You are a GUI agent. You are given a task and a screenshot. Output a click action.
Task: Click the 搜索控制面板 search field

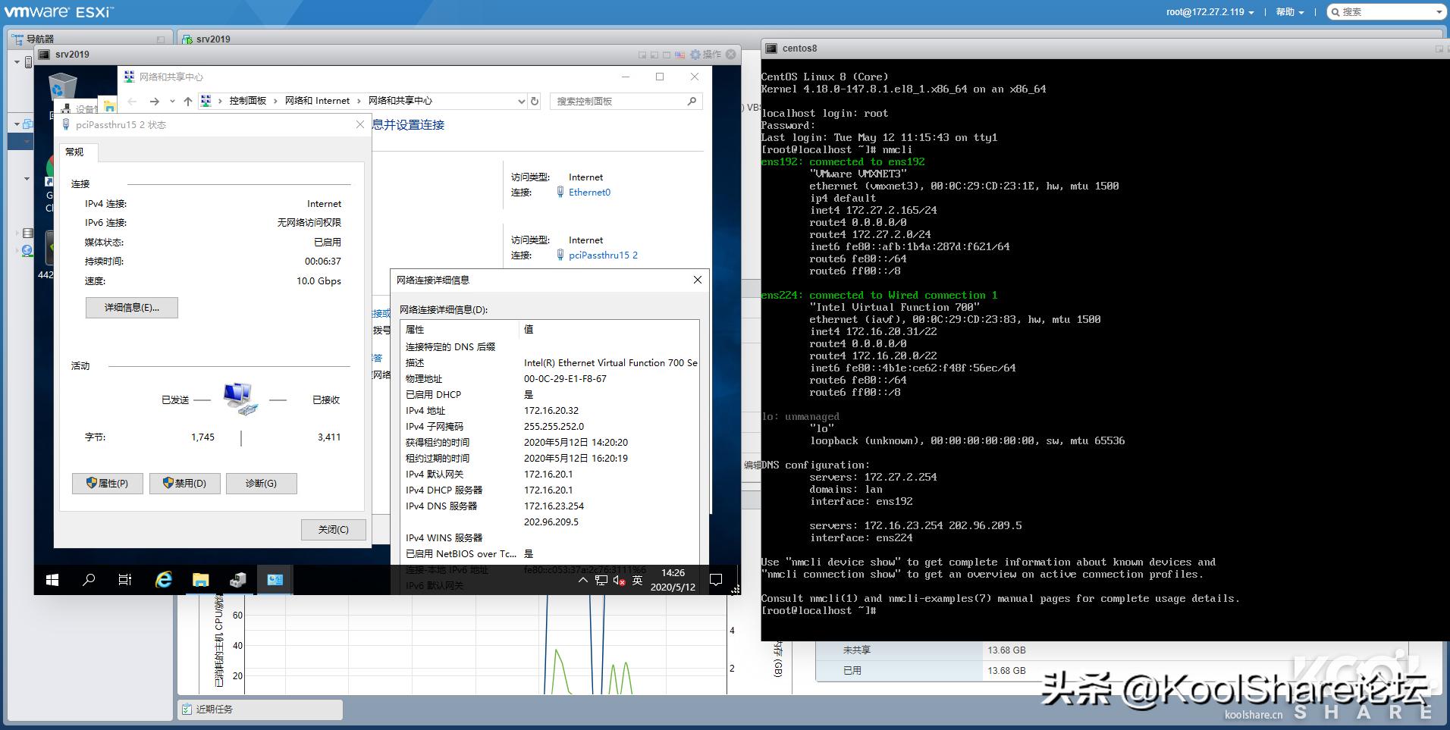(x=622, y=101)
